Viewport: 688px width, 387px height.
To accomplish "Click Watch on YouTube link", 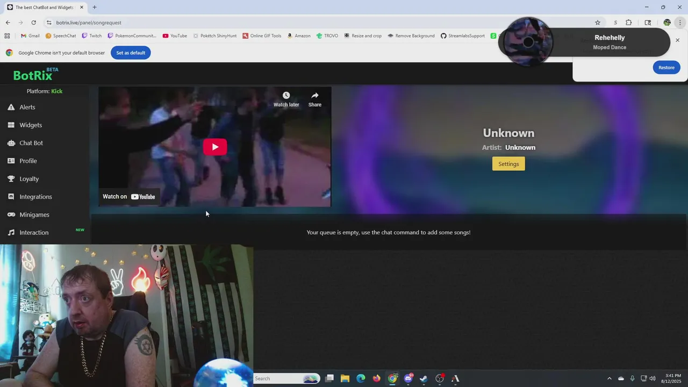I will [129, 197].
